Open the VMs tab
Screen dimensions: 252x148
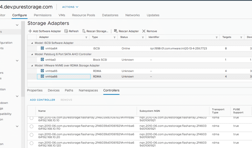(x=62, y=15)
